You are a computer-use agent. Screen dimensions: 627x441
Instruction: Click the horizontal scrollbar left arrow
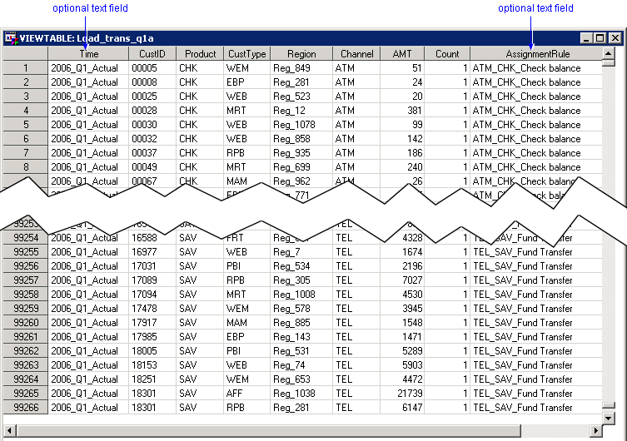pos(8,431)
